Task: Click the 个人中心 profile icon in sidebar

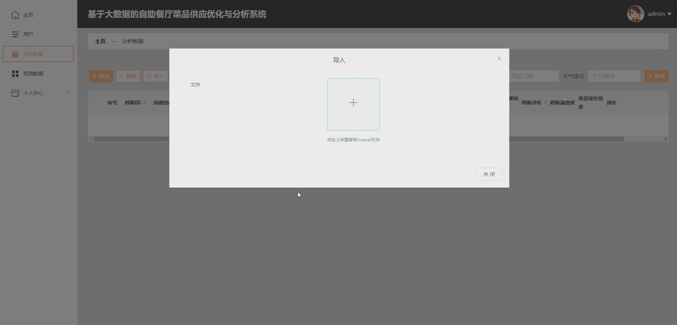Action: point(15,93)
